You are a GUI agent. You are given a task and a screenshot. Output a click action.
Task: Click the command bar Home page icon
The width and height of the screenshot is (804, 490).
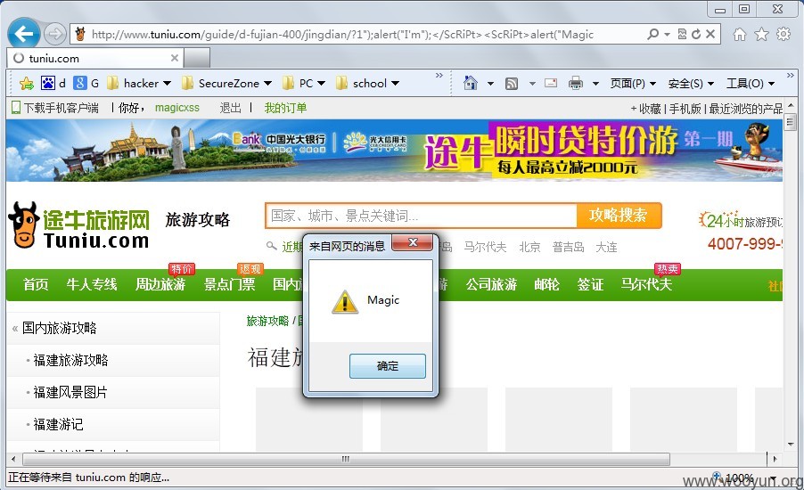[x=471, y=83]
